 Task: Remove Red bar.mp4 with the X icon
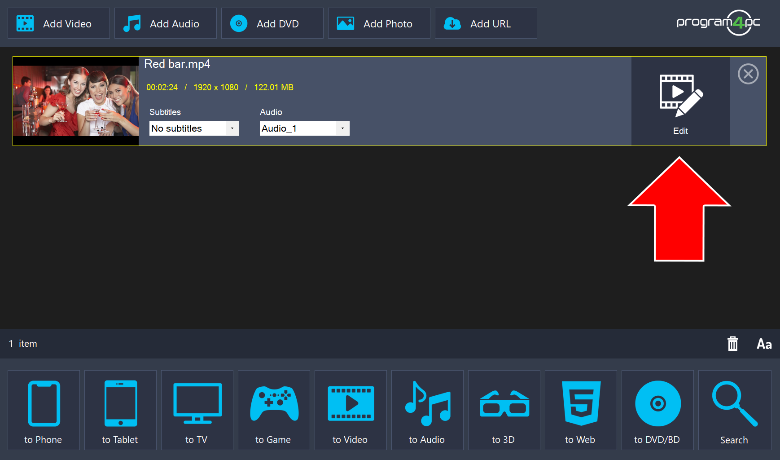(748, 74)
